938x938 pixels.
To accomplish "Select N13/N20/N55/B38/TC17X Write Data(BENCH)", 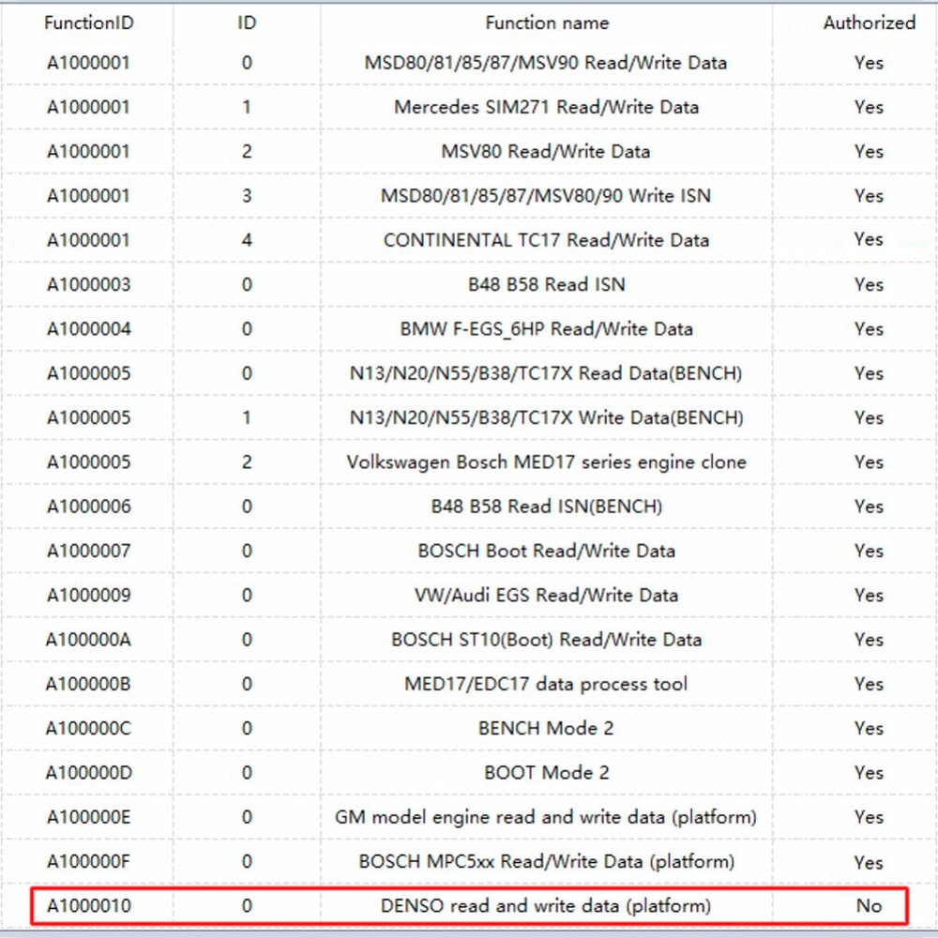I will [x=546, y=417].
